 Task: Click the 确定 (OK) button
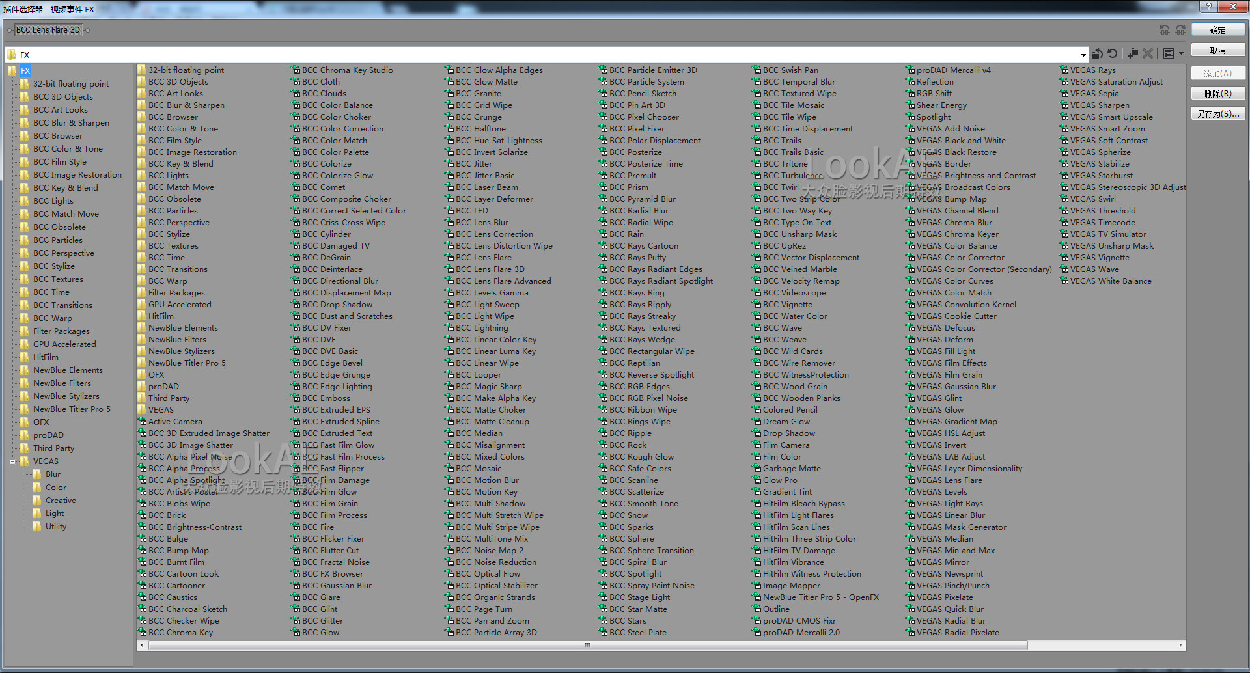tap(1218, 30)
